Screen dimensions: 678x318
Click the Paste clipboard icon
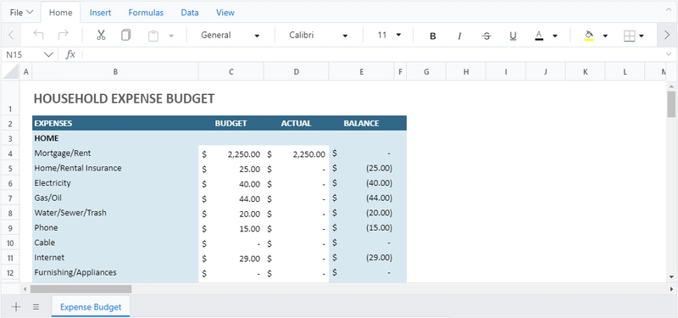(x=153, y=36)
